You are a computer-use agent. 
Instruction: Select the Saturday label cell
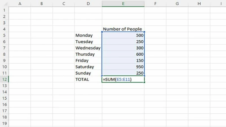(x=88, y=67)
